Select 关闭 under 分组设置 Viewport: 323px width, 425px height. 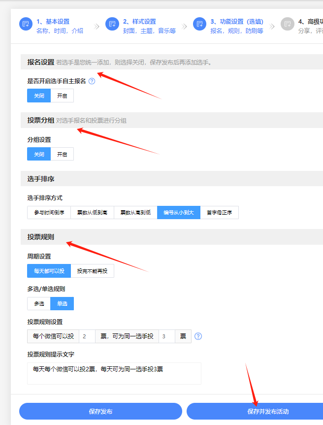(39, 154)
